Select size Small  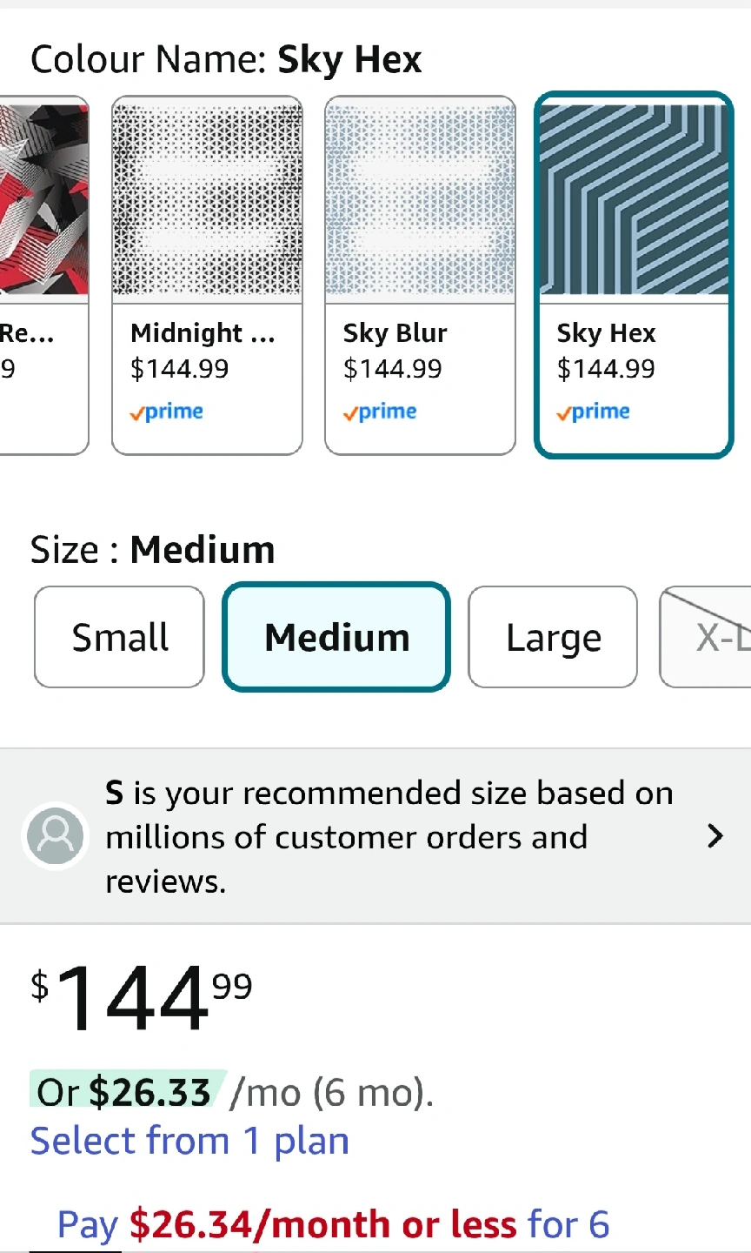point(120,637)
